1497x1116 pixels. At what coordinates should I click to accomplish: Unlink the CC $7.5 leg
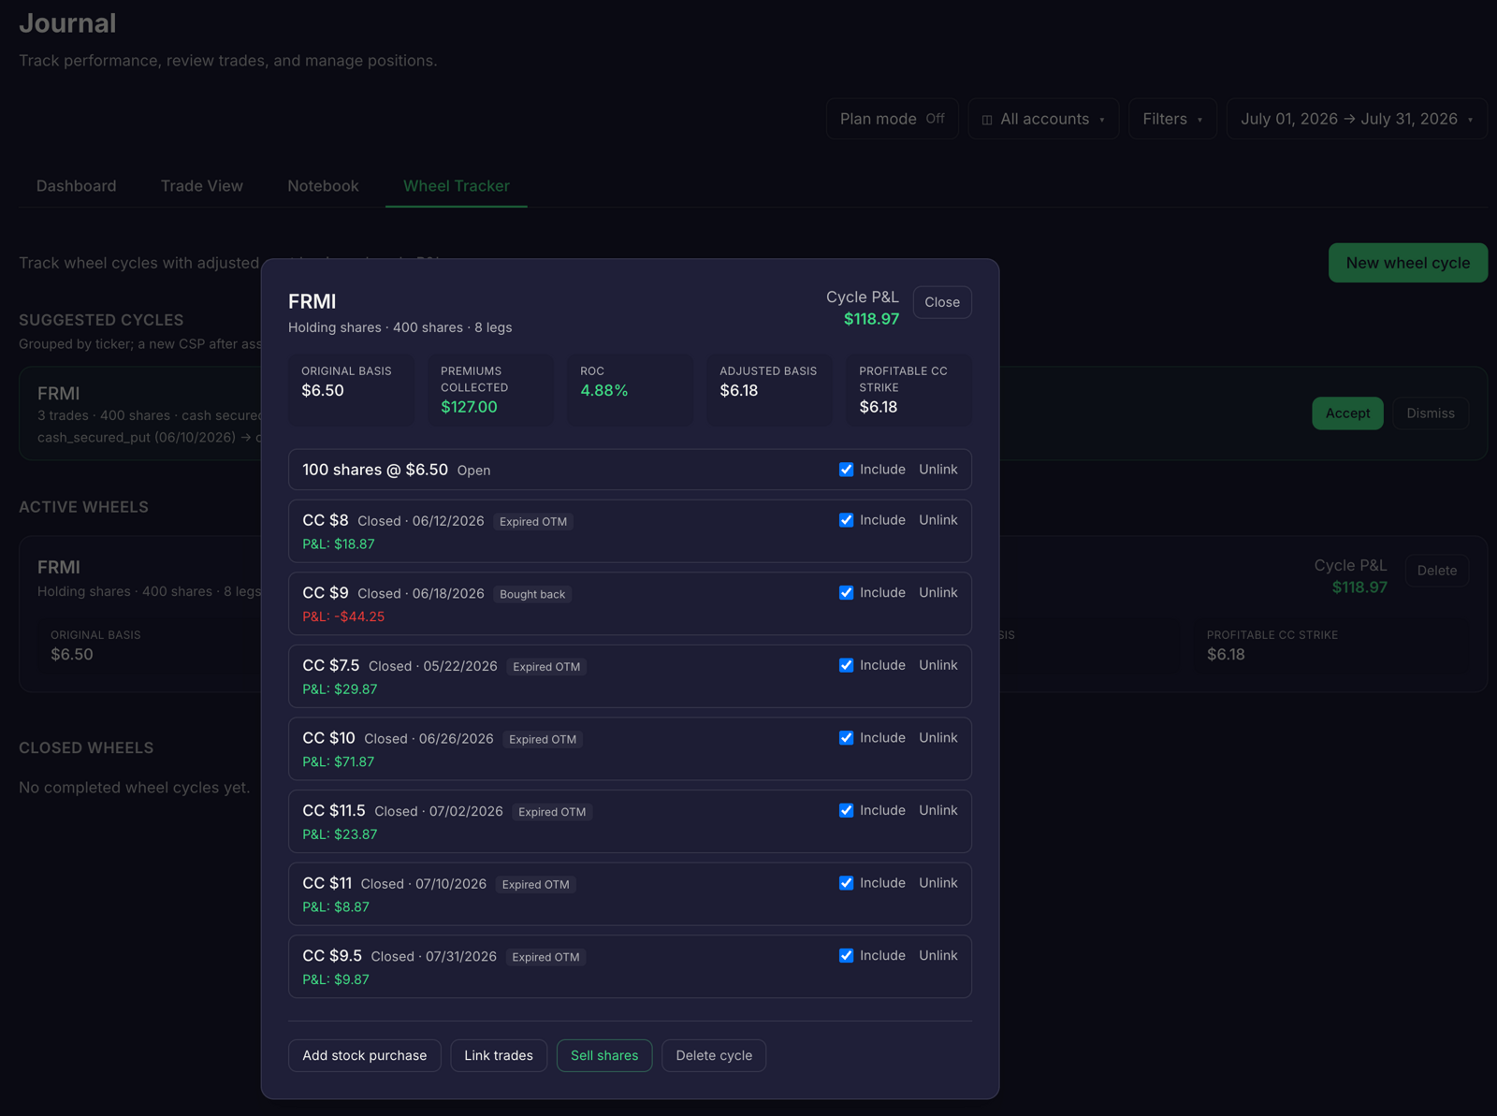(x=938, y=665)
